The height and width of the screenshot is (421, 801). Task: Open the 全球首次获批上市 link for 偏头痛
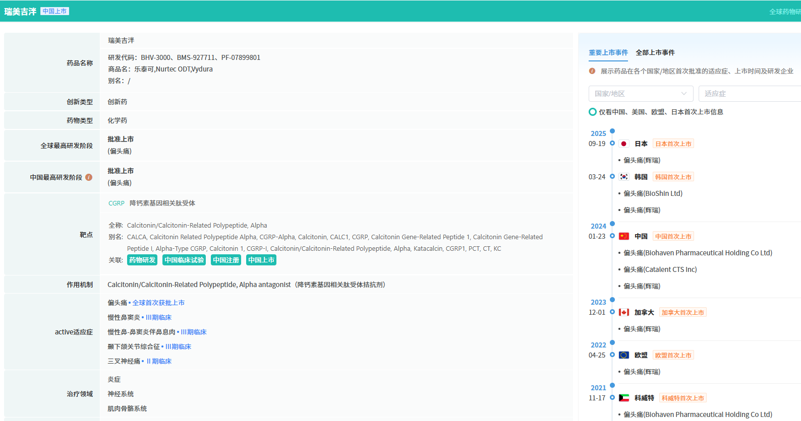pyautogui.click(x=158, y=303)
